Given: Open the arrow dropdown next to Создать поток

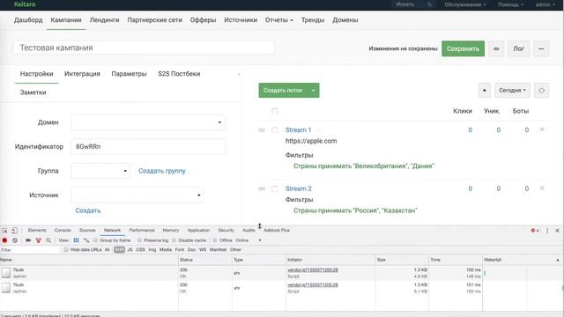Looking at the screenshot, I should pyautogui.click(x=314, y=90).
